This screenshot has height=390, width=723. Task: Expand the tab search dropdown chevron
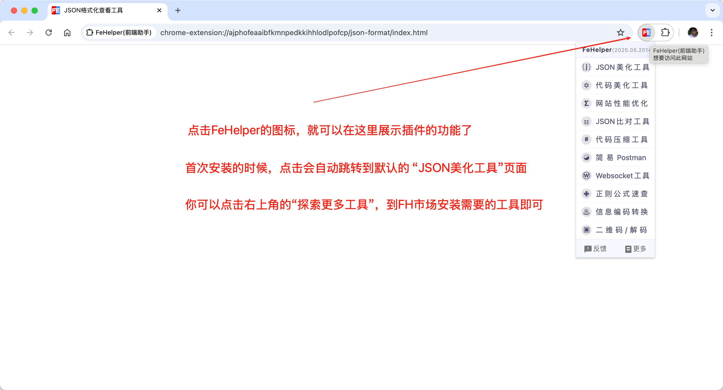712,10
